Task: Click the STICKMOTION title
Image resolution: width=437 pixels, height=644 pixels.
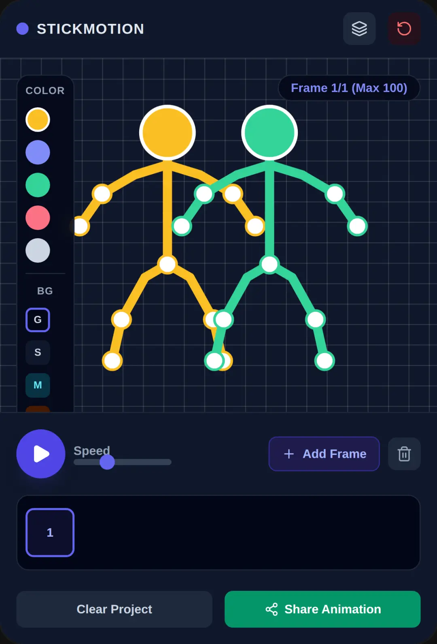Action: point(90,29)
